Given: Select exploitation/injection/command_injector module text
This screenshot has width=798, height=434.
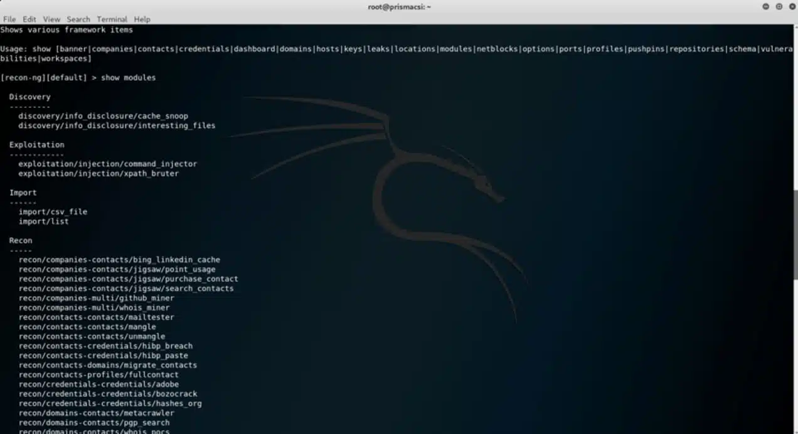Looking at the screenshot, I should coord(107,164).
